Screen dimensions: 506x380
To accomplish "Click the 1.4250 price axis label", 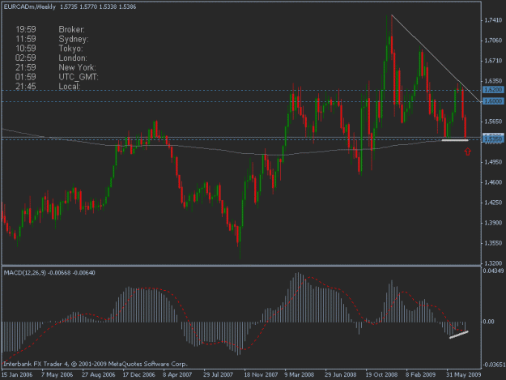I will (493, 203).
